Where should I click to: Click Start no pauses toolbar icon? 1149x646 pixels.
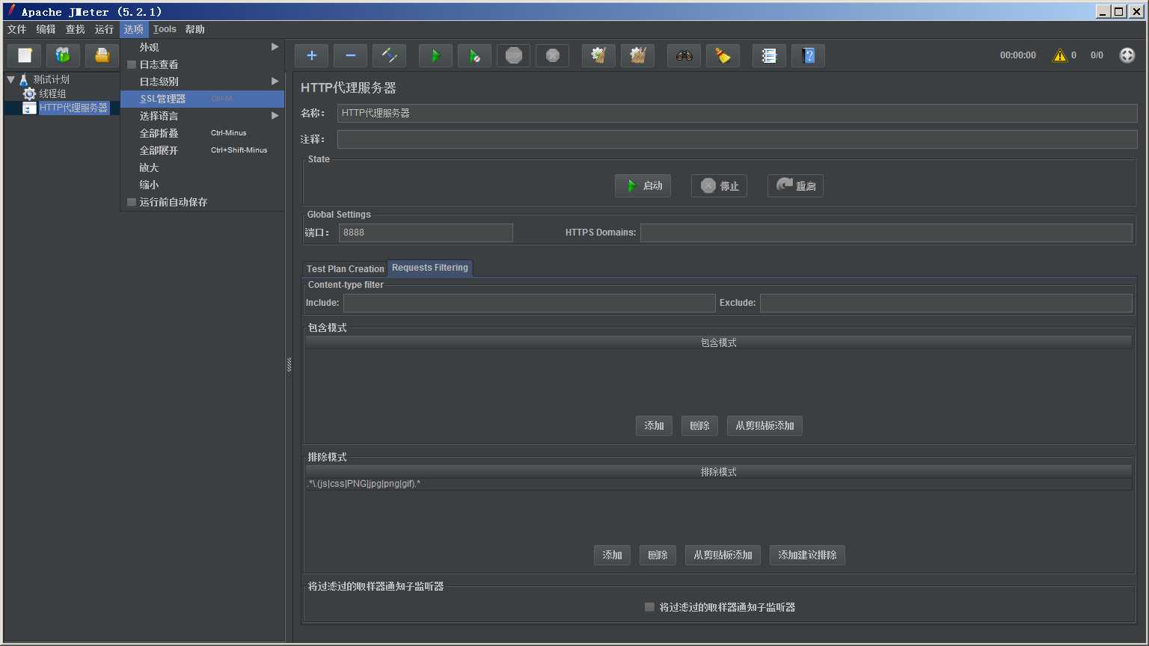pos(474,55)
